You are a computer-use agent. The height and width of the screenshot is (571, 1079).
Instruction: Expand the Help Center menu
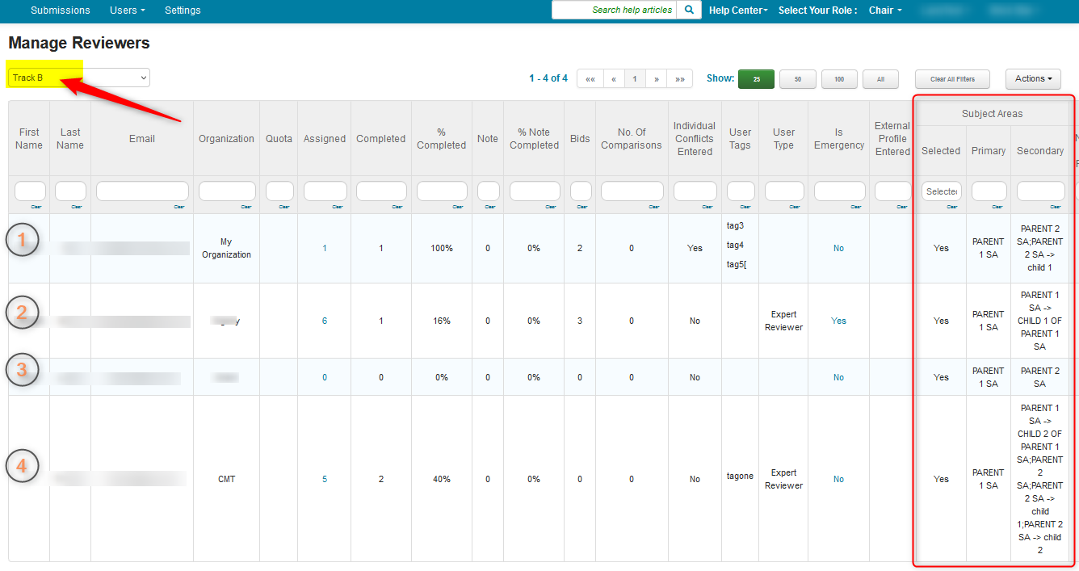738,10
